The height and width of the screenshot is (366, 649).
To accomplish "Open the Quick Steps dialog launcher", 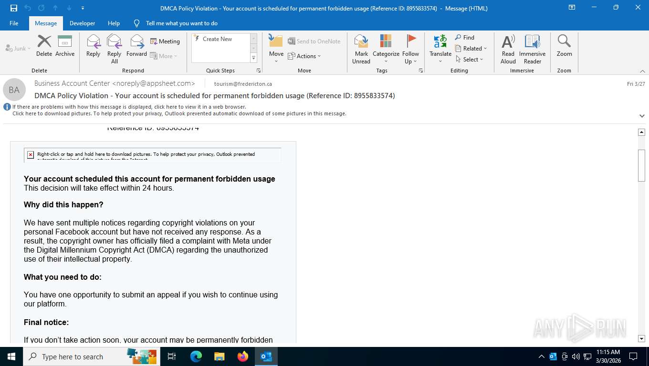I will coord(259,71).
